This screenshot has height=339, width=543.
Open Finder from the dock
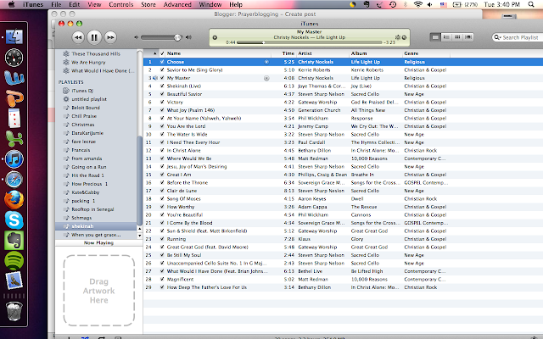[x=14, y=36]
